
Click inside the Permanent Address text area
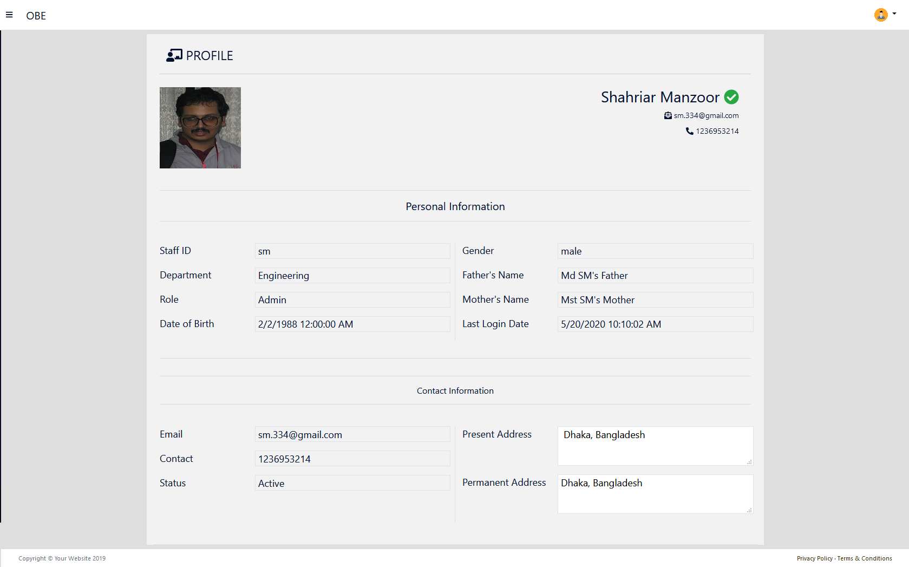[x=656, y=494]
